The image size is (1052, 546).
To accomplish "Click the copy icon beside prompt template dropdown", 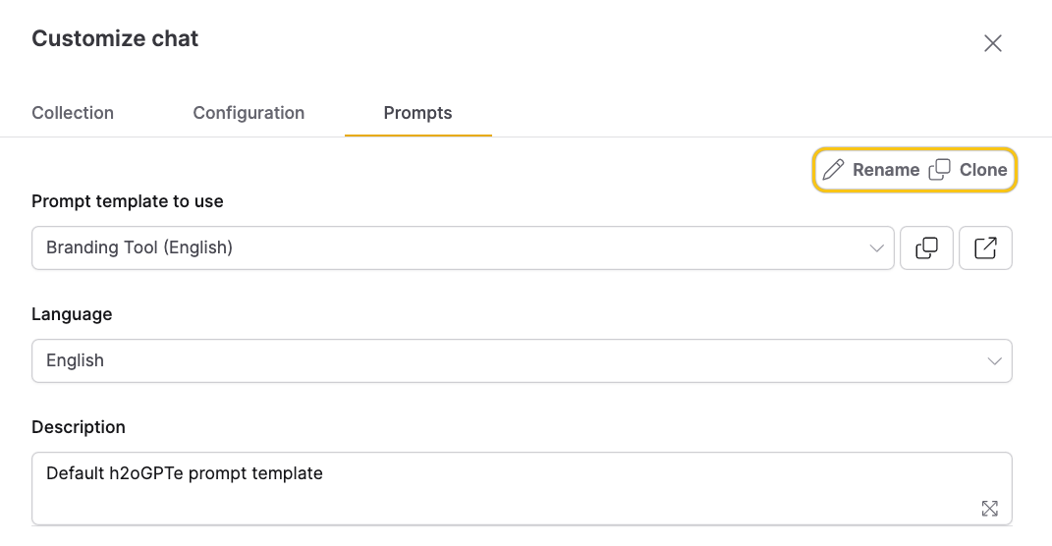I will click(x=926, y=248).
